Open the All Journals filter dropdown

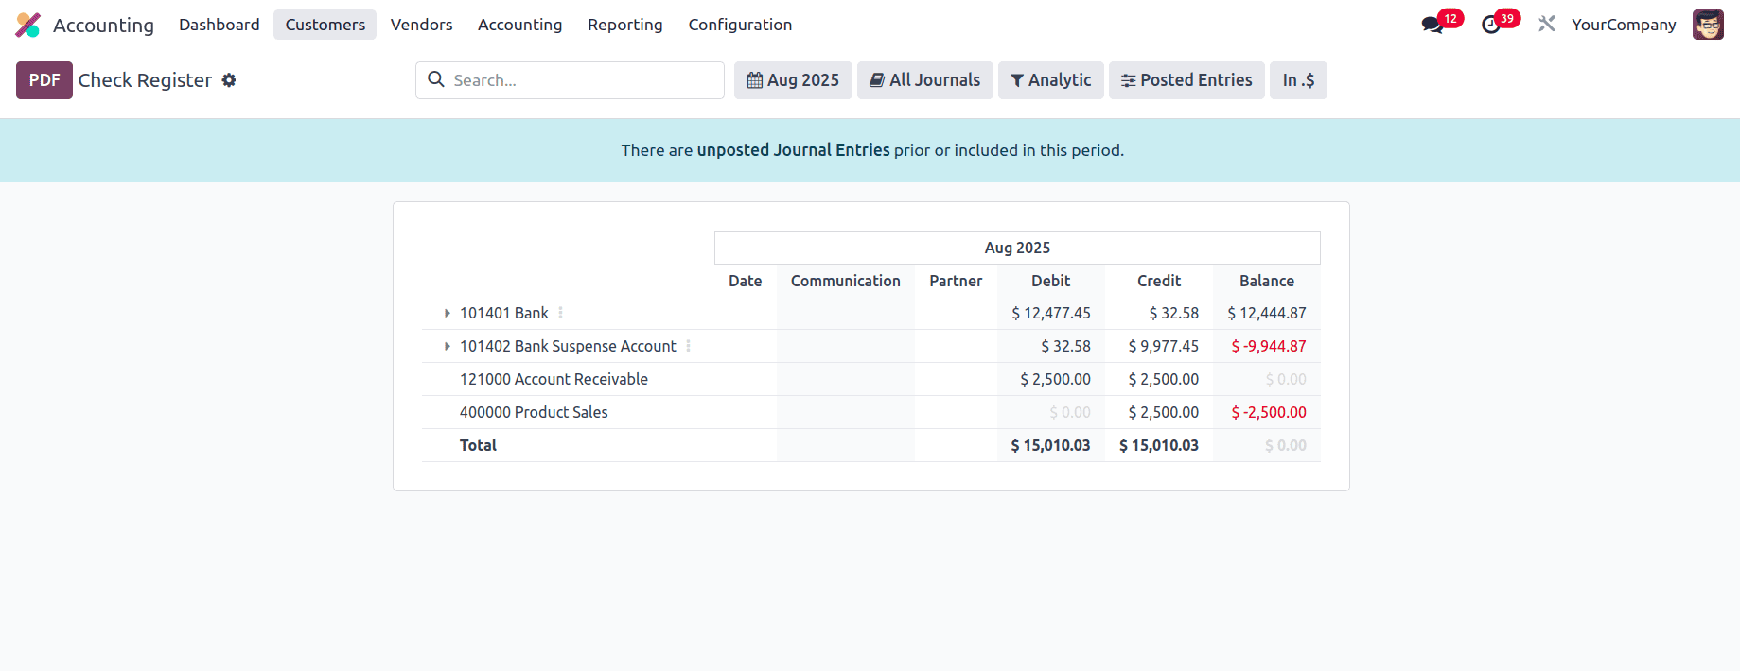(924, 80)
